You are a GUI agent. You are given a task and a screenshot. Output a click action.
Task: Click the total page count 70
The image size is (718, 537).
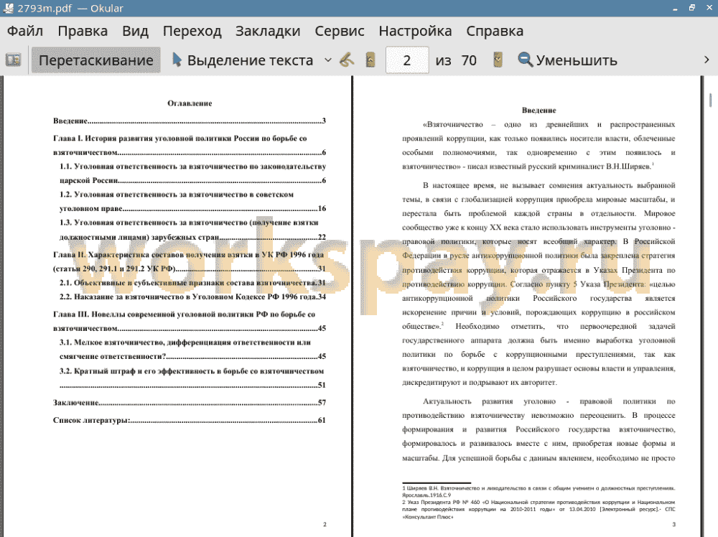coord(469,60)
